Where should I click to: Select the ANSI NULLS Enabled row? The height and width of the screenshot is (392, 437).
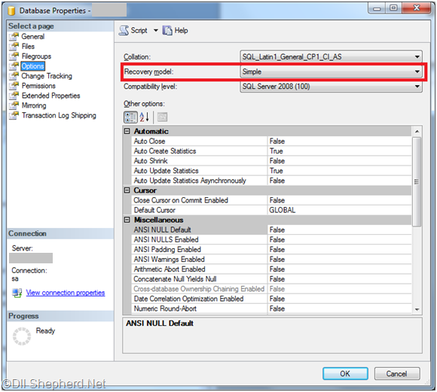point(272,240)
